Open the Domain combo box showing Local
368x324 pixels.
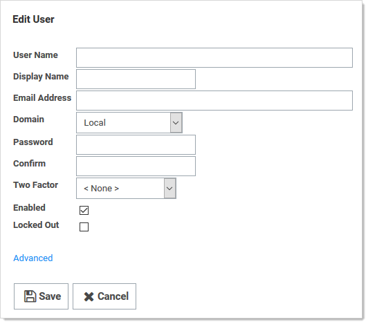[129, 122]
